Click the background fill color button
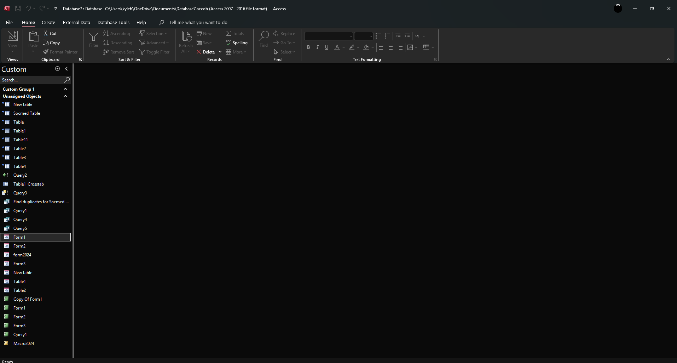 [366, 47]
